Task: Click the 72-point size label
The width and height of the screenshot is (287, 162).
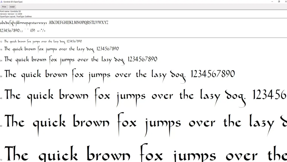Action: (x=1, y=160)
